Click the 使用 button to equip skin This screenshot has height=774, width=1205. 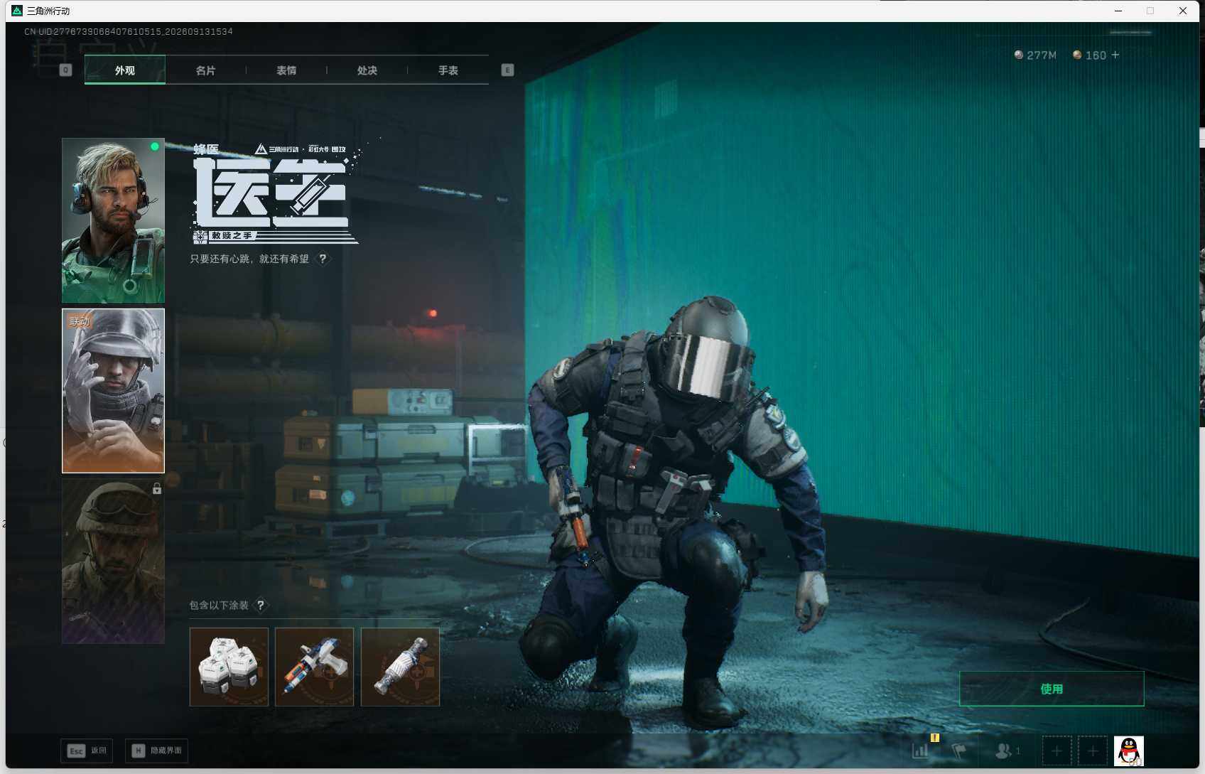1052,689
